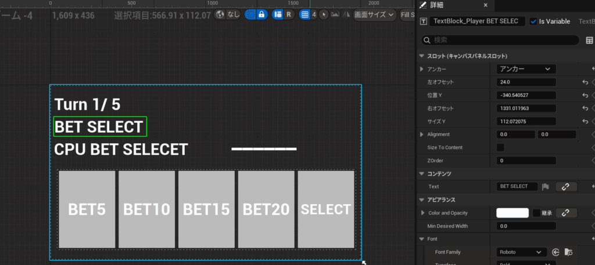Viewport: 595px width, 265px height.
Task: Toggle the 継承 (inherit) color checkbox
Action: (536, 213)
